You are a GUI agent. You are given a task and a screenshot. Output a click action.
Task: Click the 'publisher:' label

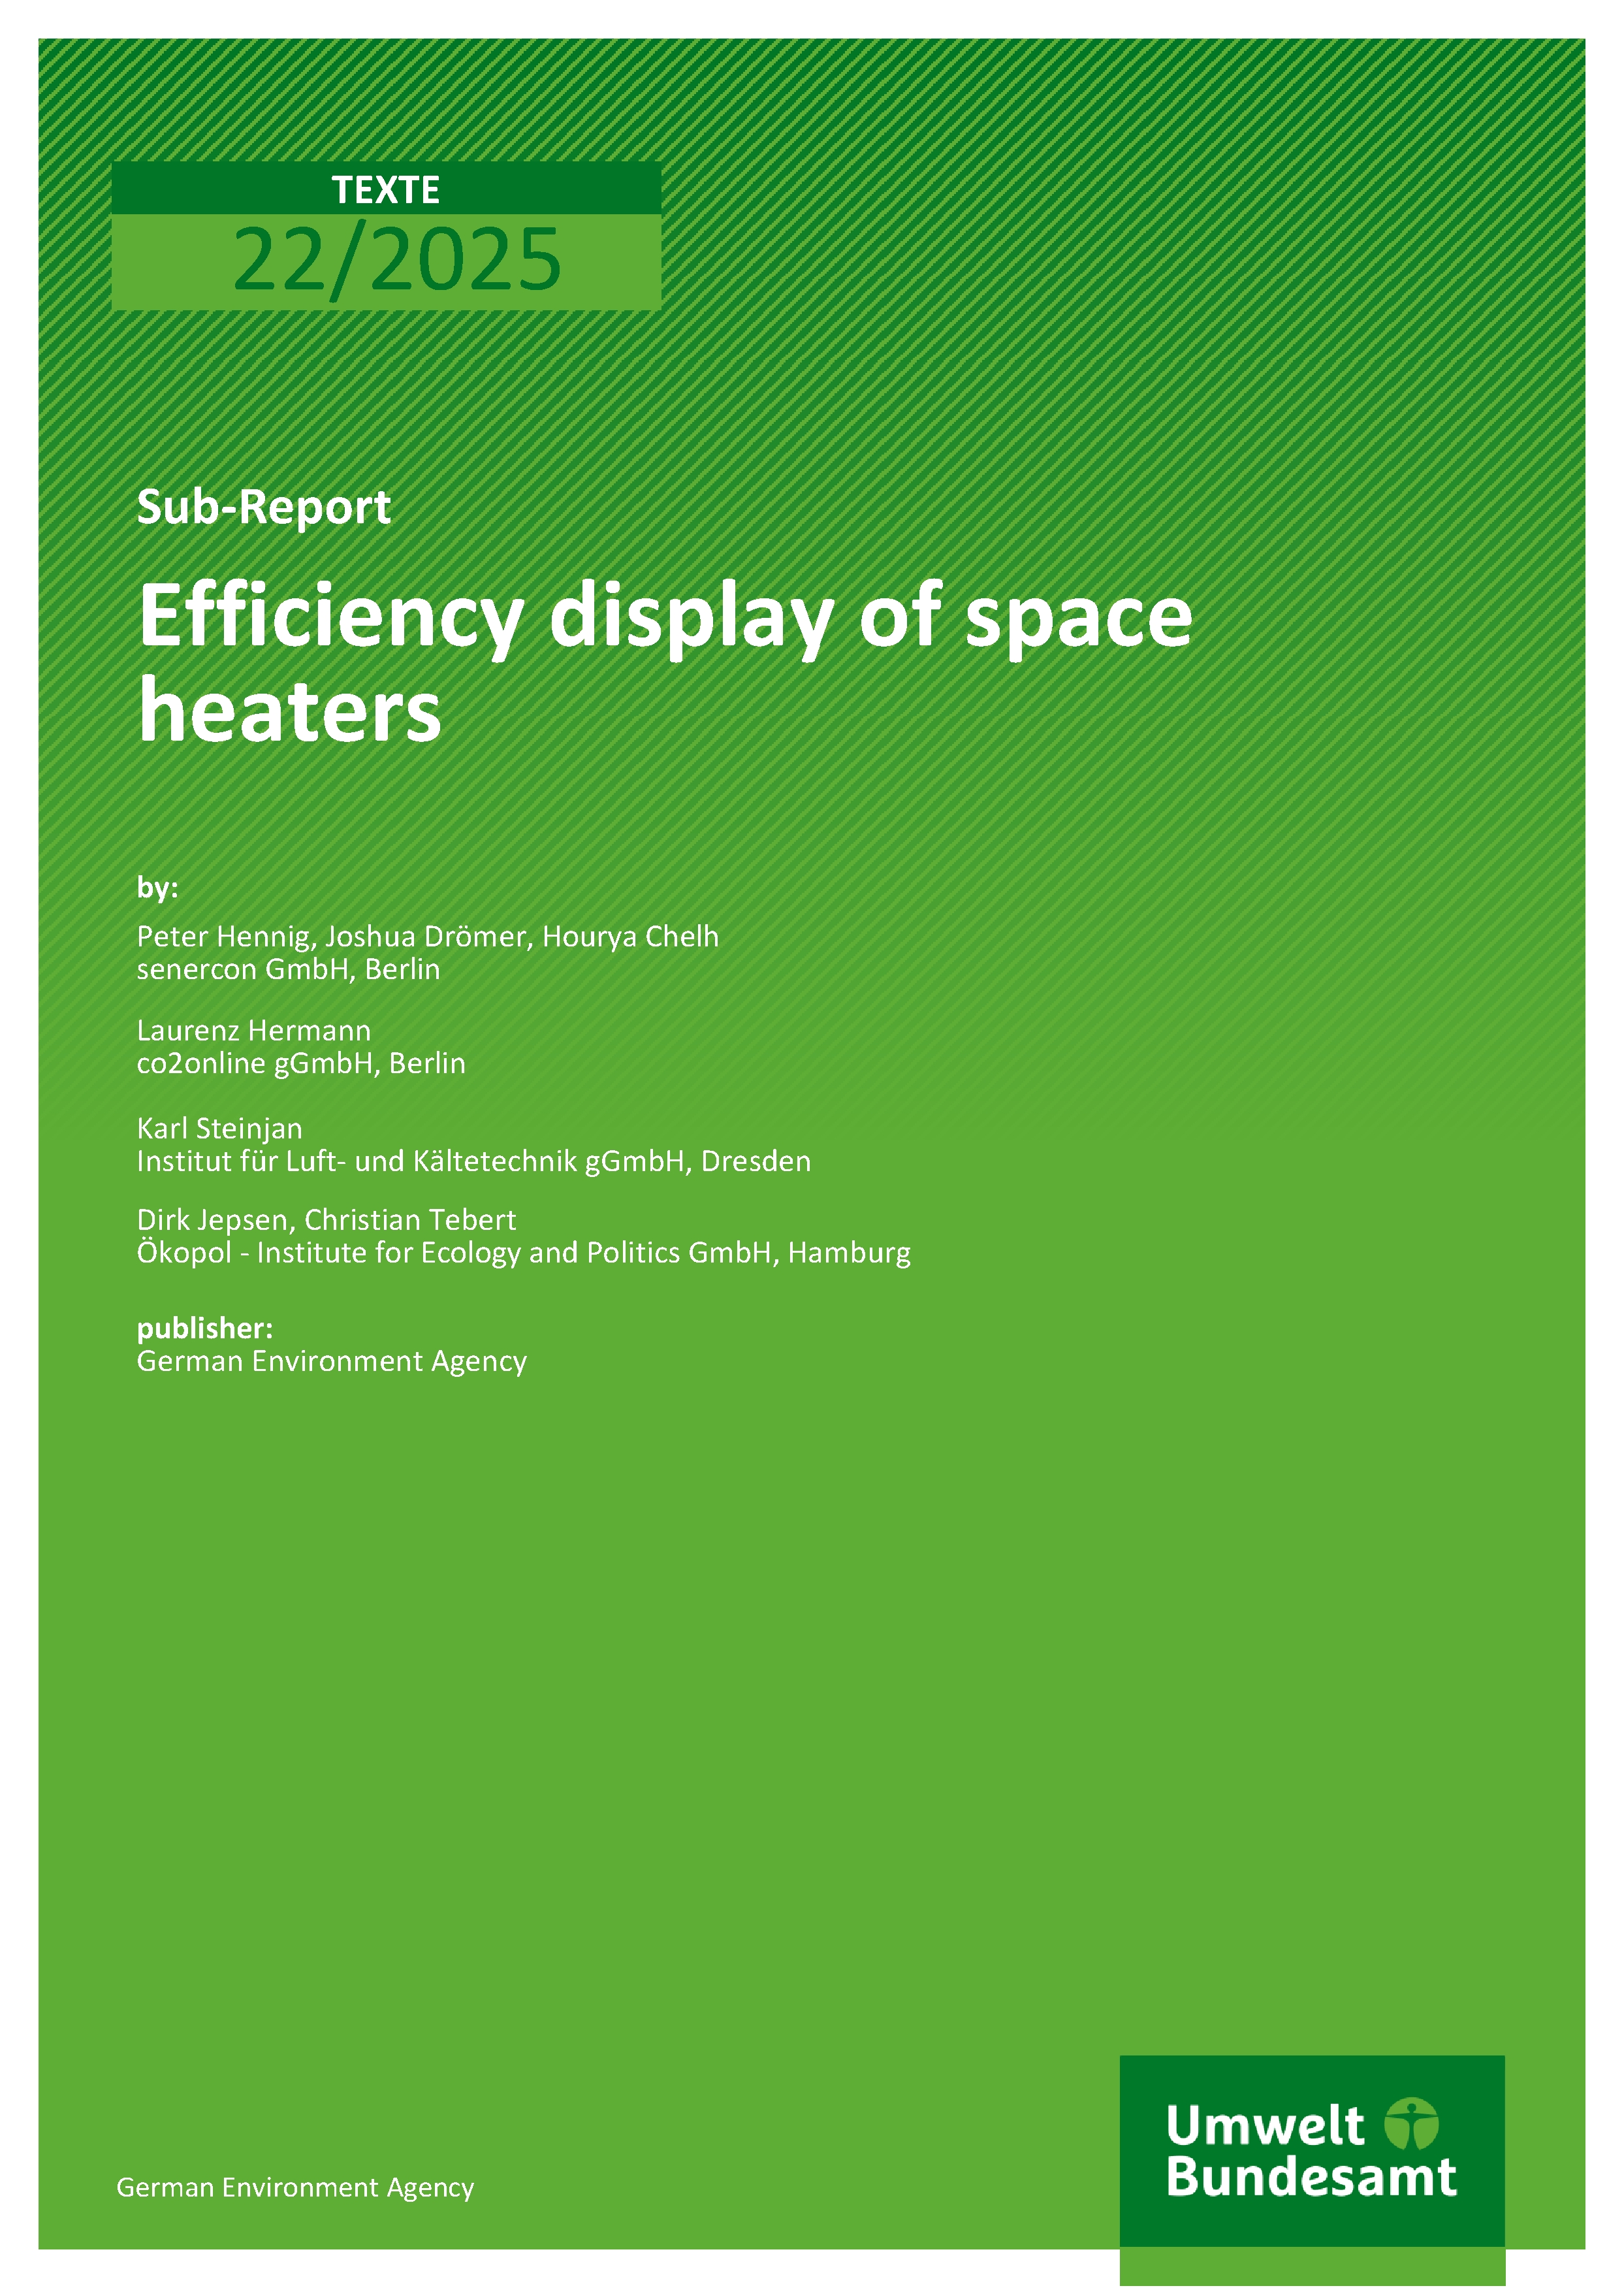pos(204,1328)
